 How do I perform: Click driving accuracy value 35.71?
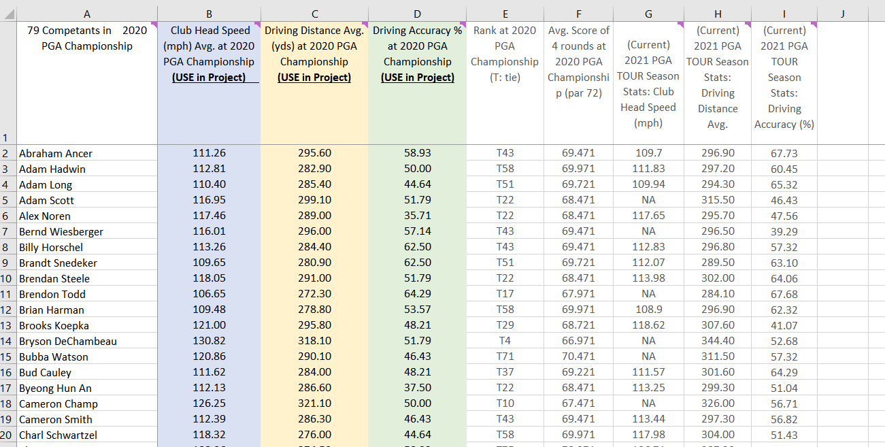[417, 216]
